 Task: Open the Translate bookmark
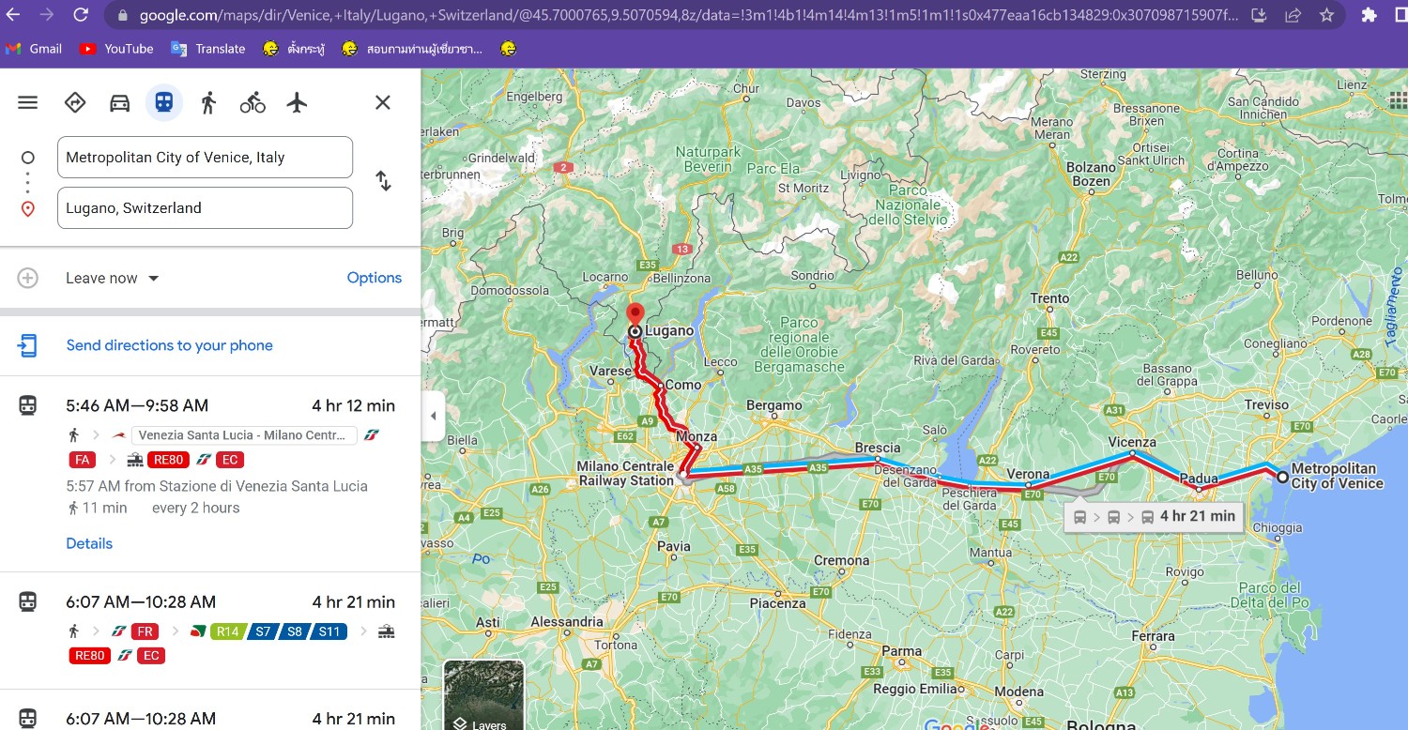click(208, 49)
